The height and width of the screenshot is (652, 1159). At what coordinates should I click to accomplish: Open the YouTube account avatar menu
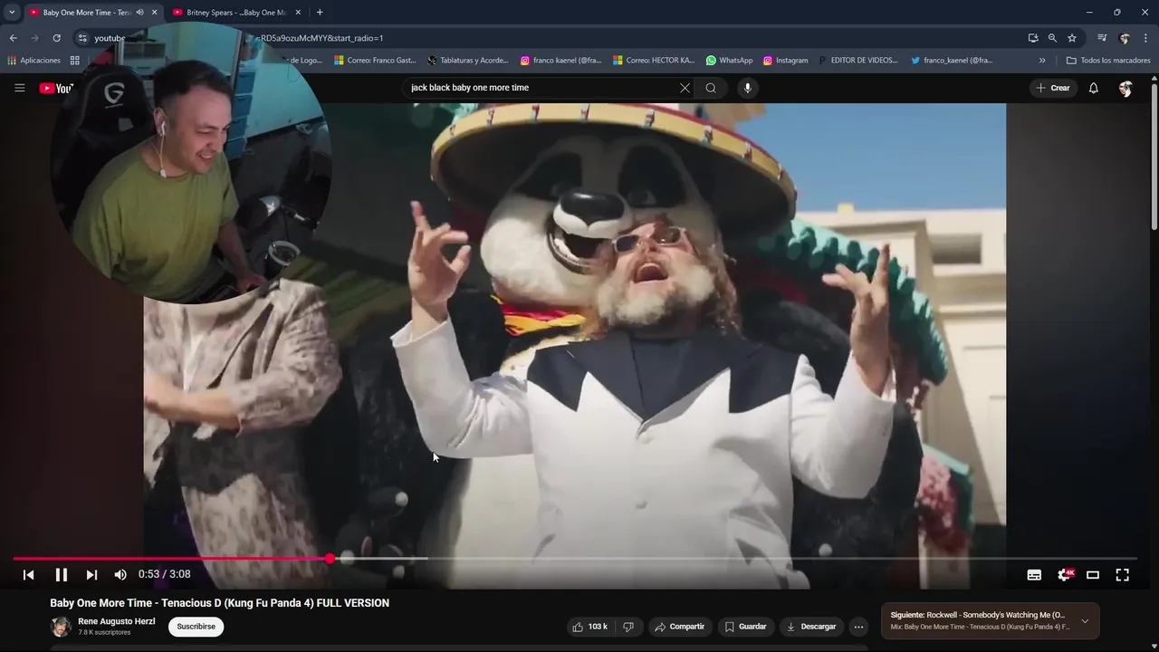tap(1125, 88)
